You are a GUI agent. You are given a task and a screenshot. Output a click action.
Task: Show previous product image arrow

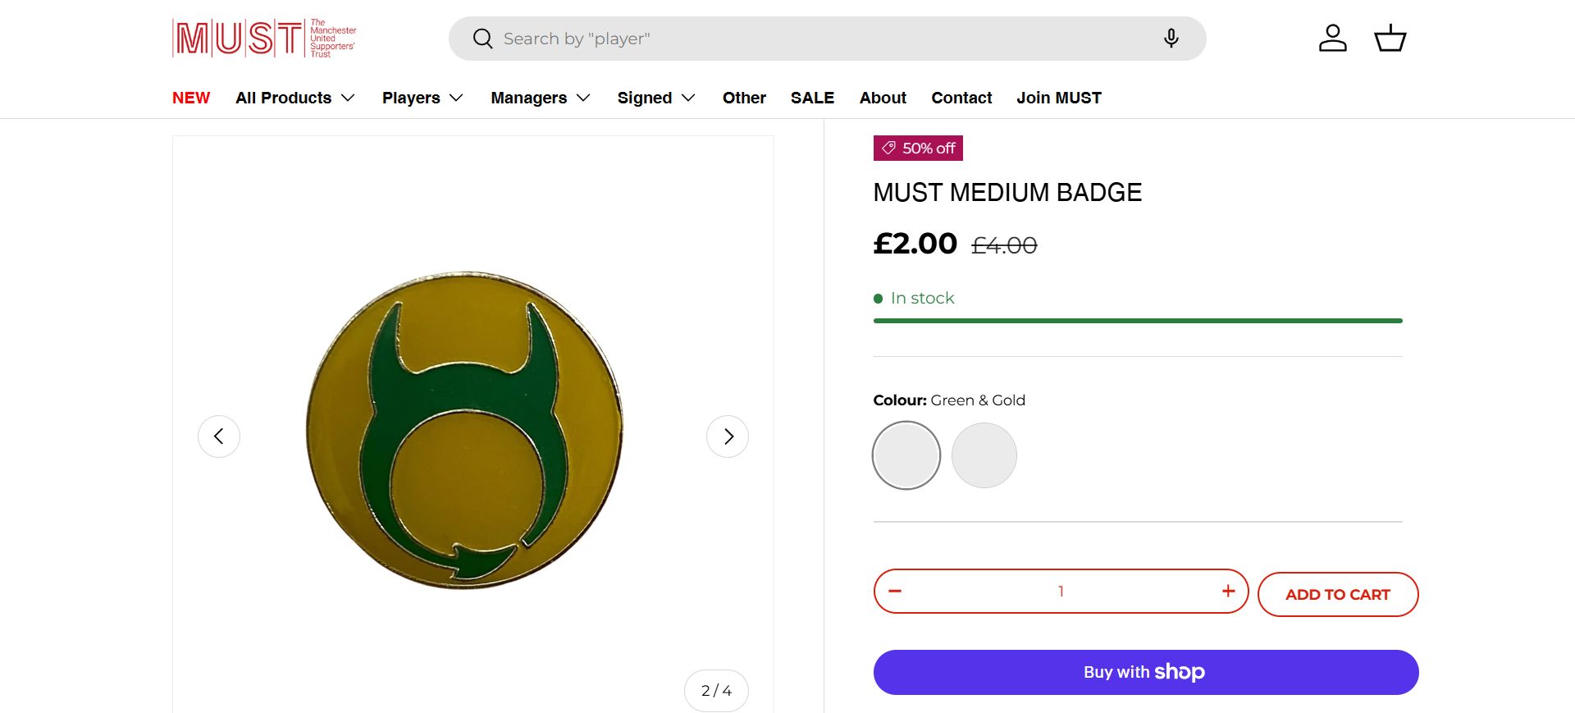point(219,436)
